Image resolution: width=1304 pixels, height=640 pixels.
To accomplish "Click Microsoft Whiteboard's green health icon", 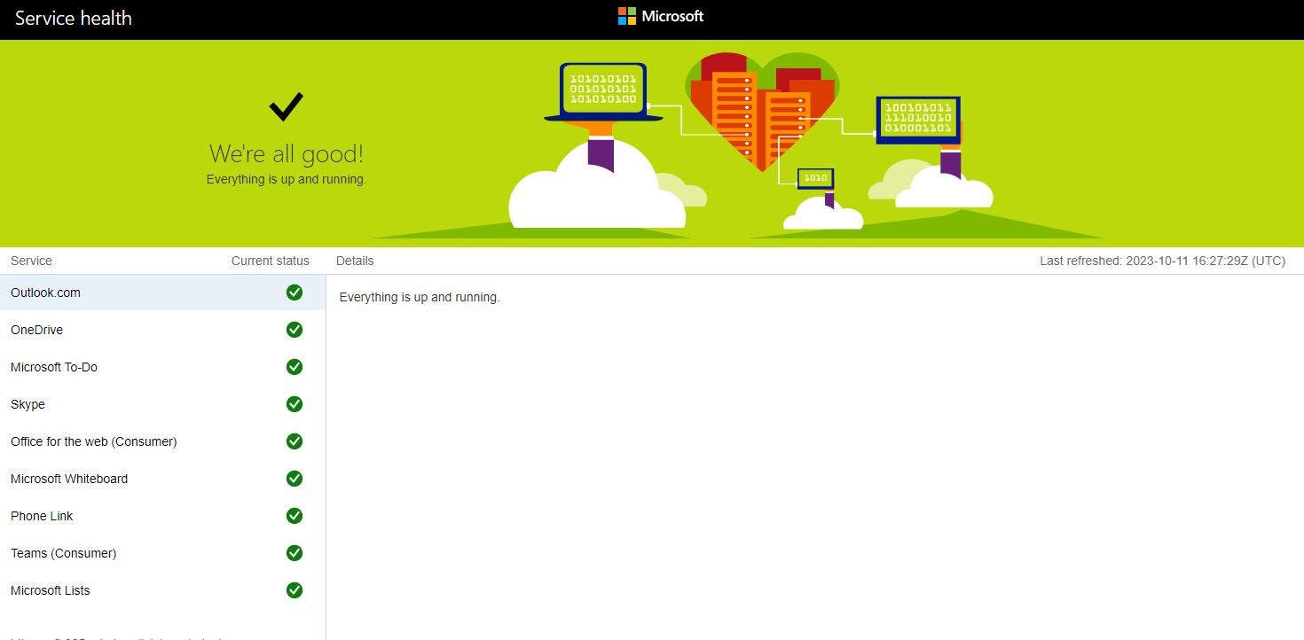I will click(x=294, y=478).
